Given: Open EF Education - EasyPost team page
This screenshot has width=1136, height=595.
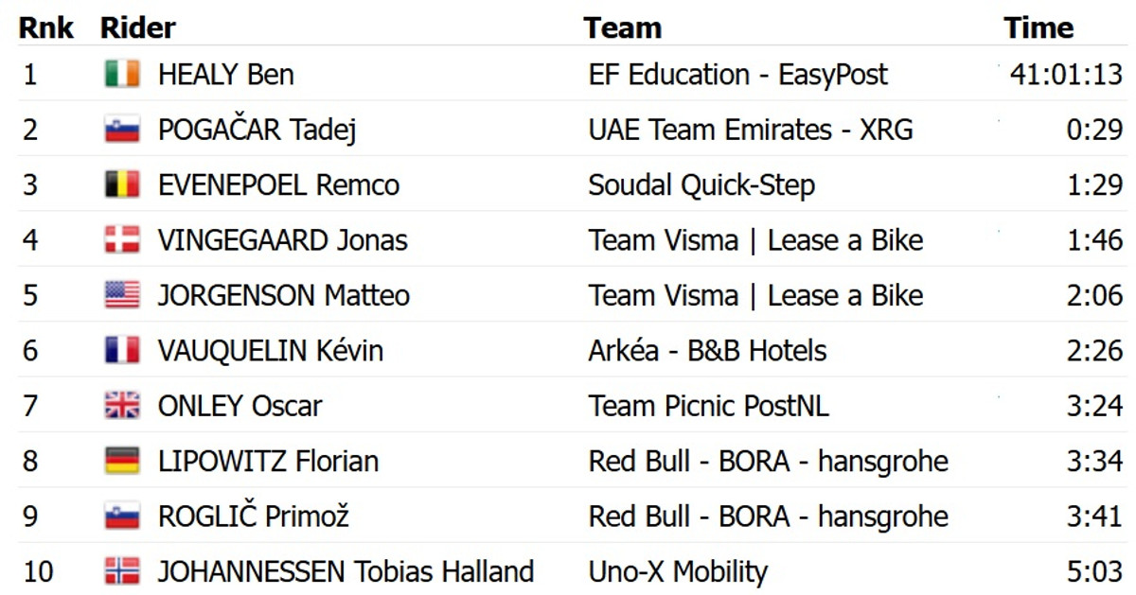Looking at the screenshot, I should 737,74.
